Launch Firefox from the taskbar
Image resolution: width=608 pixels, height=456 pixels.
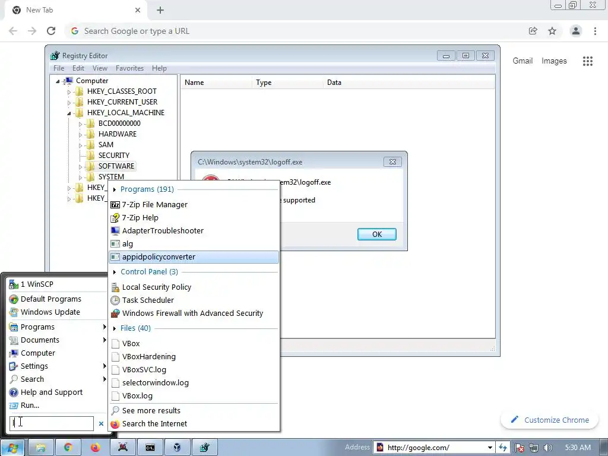(x=96, y=448)
